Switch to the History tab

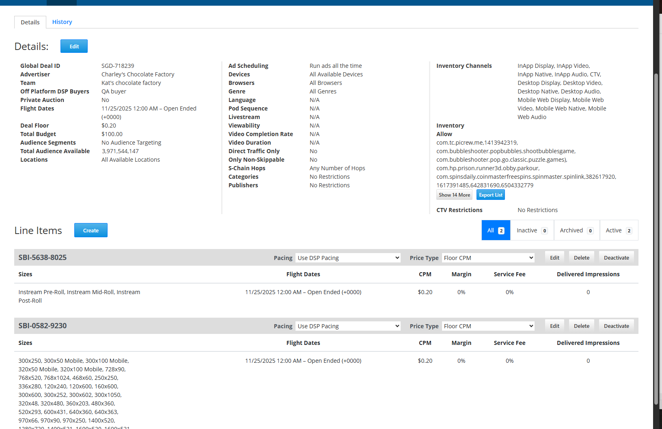click(62, 22)
